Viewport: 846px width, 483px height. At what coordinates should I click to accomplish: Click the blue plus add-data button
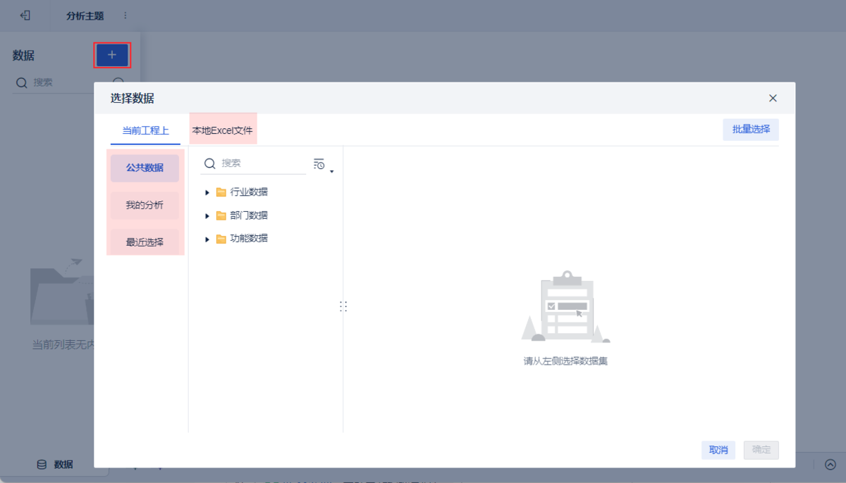pos(112,55)
